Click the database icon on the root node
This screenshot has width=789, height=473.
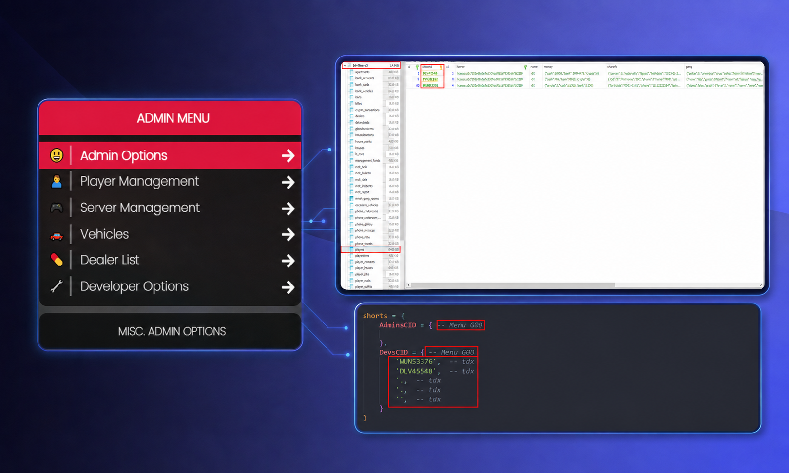point(349,65)
